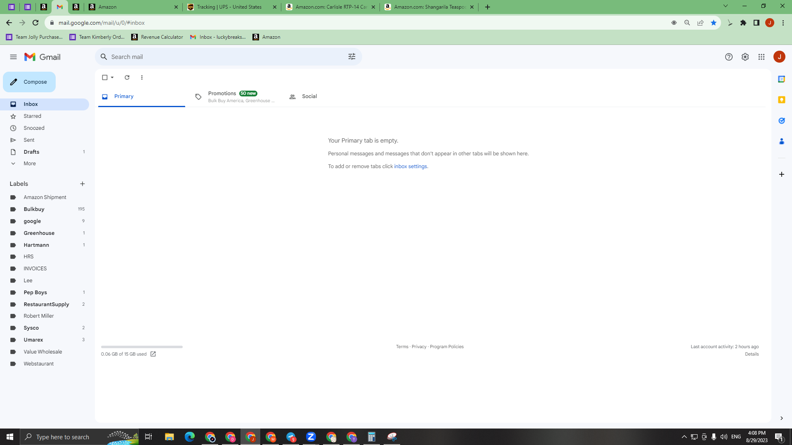The image size is (792, 445).
Task: Click the Privacy link
Action: (x=419, y=347)
